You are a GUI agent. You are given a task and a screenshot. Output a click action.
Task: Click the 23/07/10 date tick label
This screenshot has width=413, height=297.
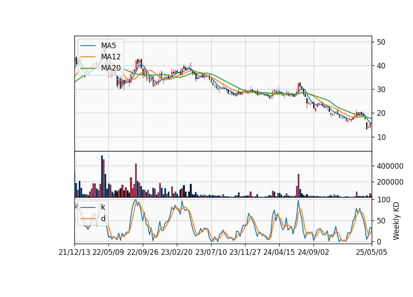(211, 252)
